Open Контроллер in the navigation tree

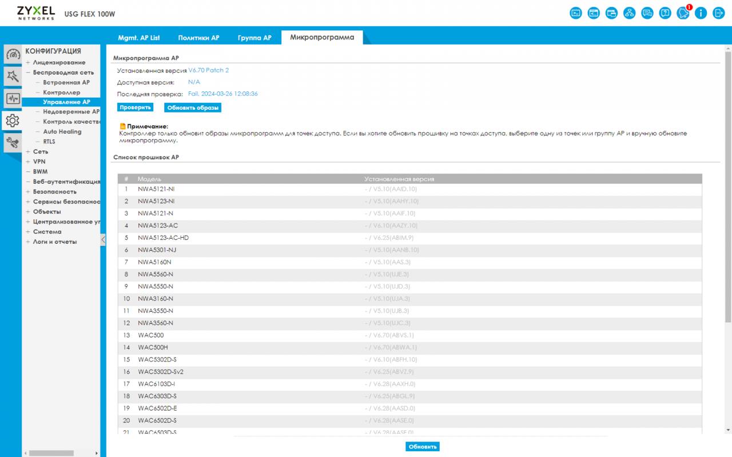(62, 93)
